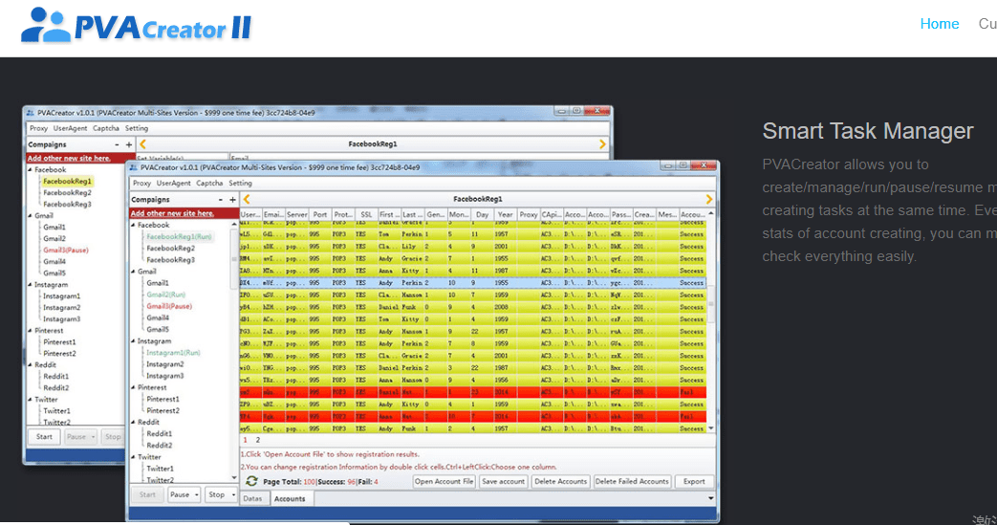This screenshot has height=525, width=997.
Task: Open Captcha menu in back window
Action: click(105, 128)
